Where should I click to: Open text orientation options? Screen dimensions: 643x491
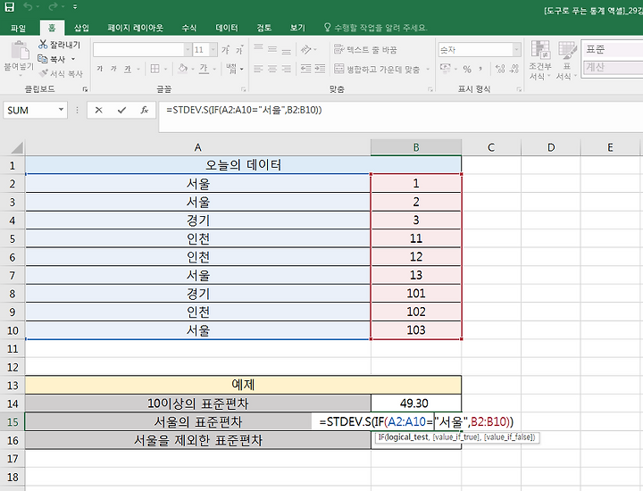coord(306,50)
